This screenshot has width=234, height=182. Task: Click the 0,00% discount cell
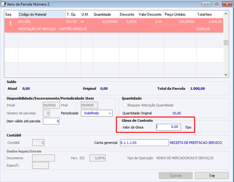[131, 22]
